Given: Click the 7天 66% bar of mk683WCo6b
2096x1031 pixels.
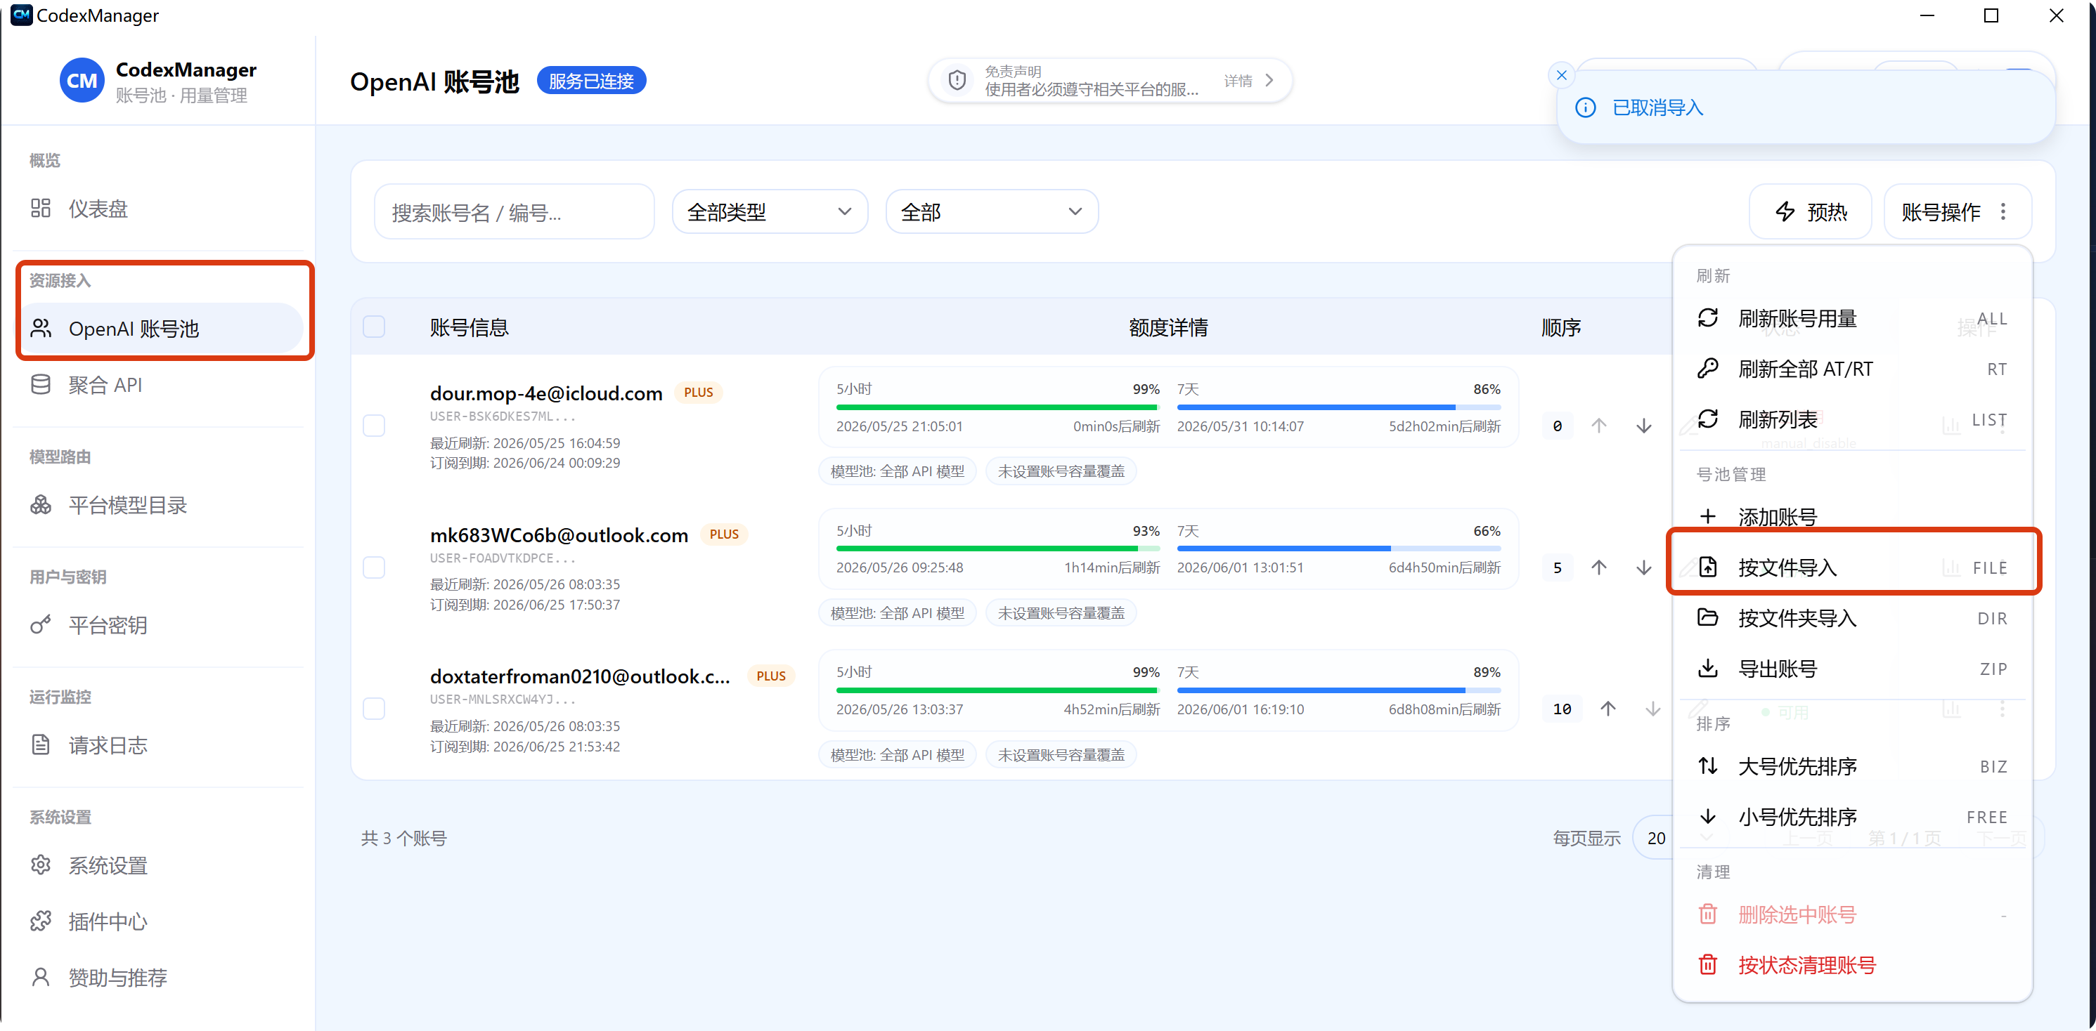Looking at the screenshot, I should 1338,548.
